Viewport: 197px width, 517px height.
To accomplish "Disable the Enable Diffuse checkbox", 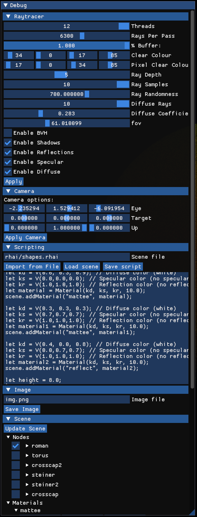I will [8, 172].
